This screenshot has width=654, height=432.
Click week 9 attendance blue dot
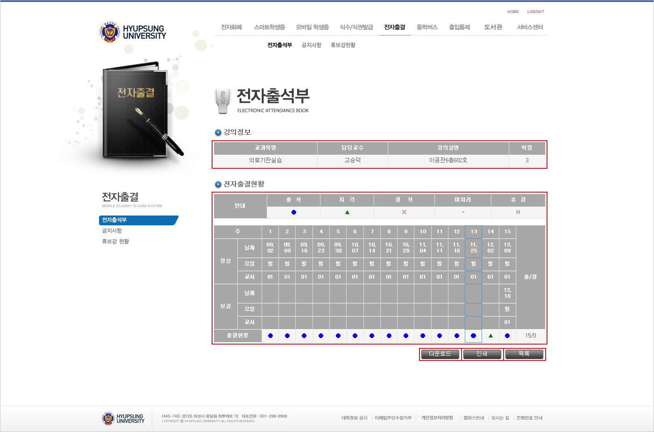pos(406,336)
